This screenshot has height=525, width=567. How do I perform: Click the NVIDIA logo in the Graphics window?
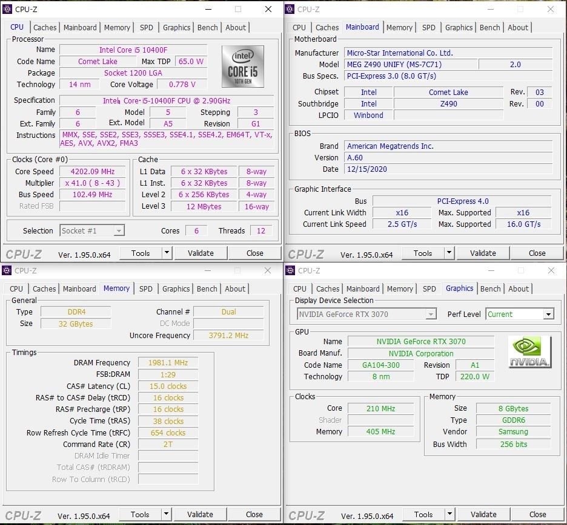pos(530,351)
